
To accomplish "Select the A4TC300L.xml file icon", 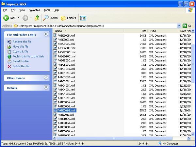I will 55,81.
